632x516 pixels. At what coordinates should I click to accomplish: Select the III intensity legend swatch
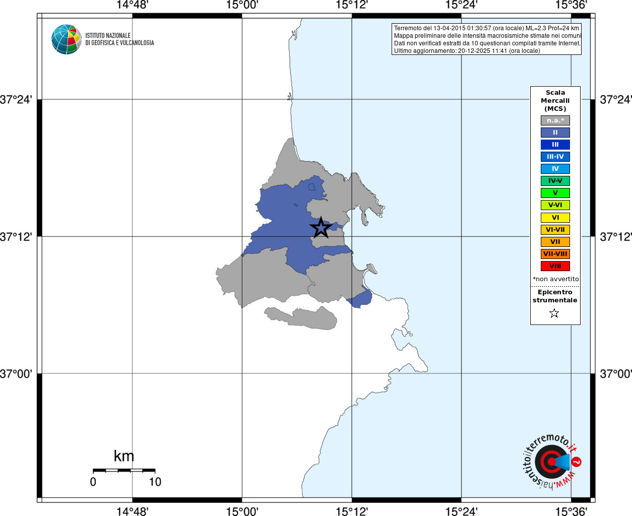555,145
